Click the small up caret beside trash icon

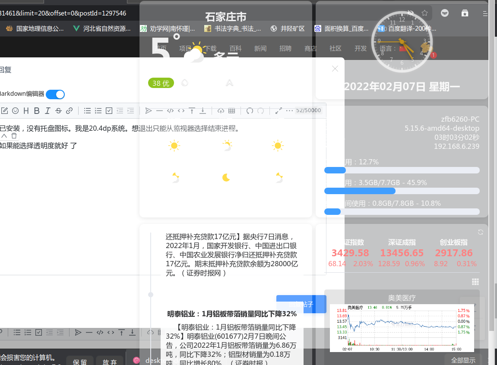point(4,136)
